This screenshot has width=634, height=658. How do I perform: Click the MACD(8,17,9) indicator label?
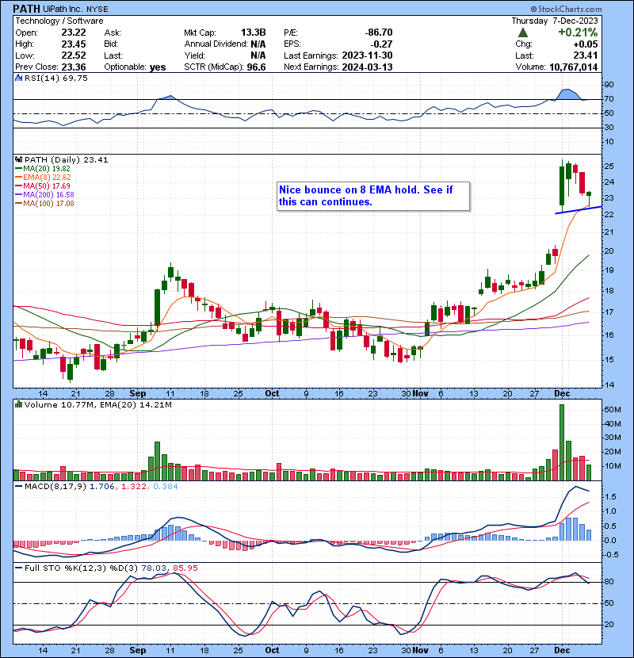[55, 487]
